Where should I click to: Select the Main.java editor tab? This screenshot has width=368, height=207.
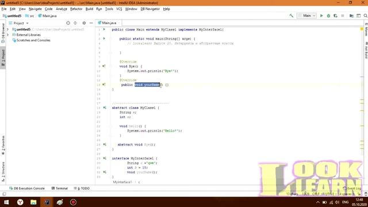109,23
